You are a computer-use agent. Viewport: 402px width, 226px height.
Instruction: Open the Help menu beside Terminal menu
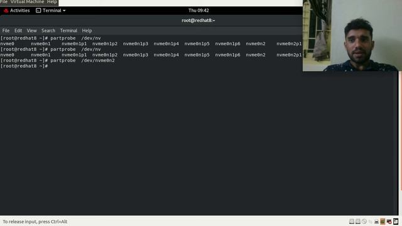click(87, 31)
